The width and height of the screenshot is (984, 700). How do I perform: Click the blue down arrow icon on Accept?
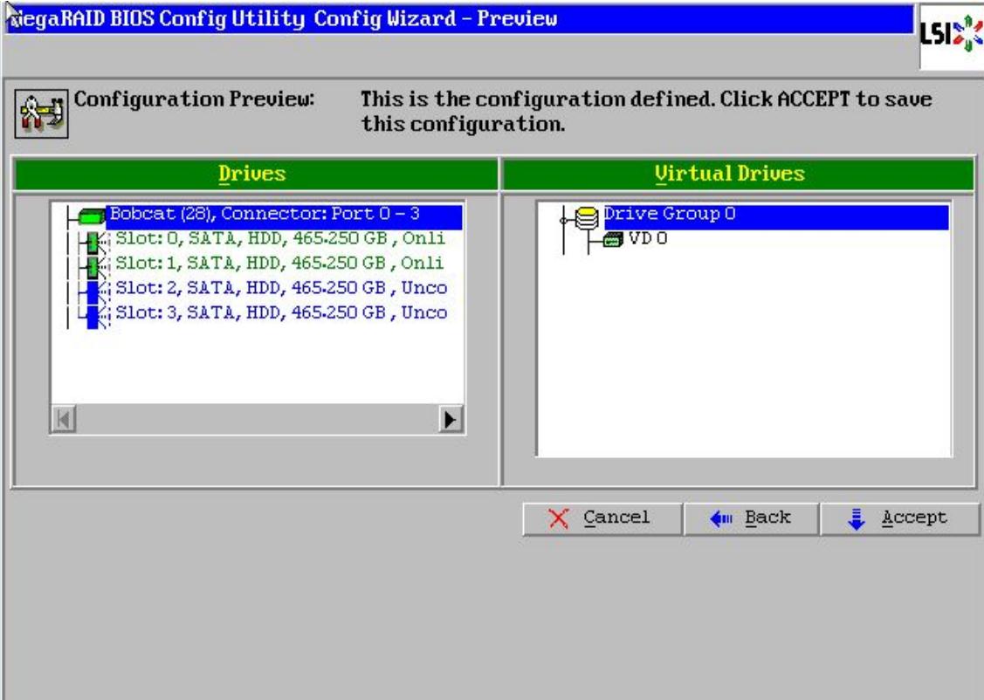point(856,518)
